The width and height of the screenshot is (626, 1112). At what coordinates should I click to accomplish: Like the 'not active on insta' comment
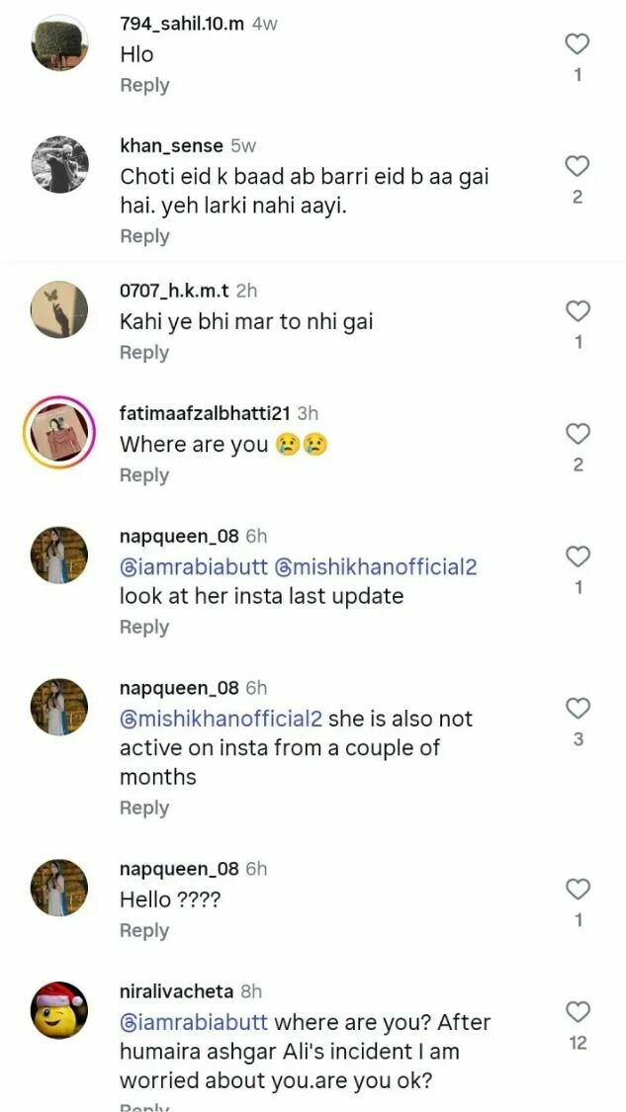[578, 708]
